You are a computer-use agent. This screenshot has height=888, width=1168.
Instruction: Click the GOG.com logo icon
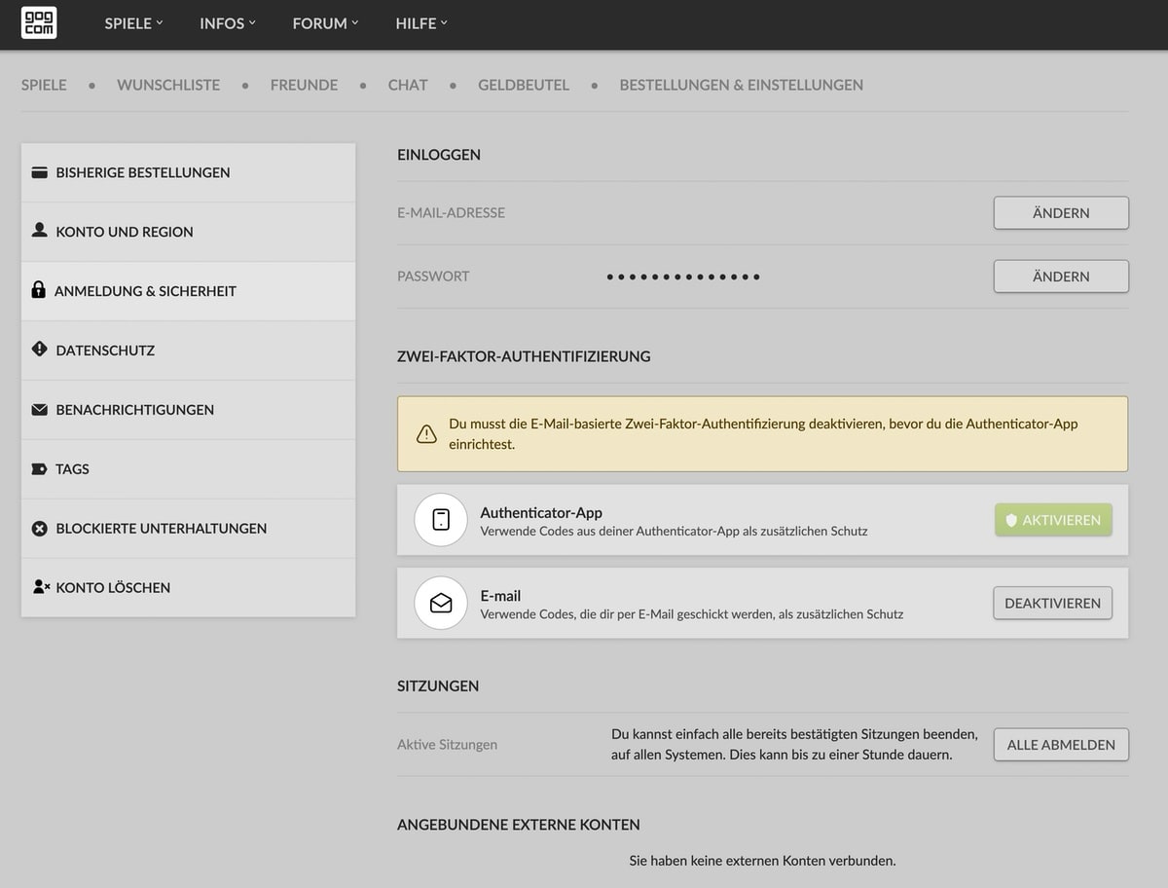[39, 23]
